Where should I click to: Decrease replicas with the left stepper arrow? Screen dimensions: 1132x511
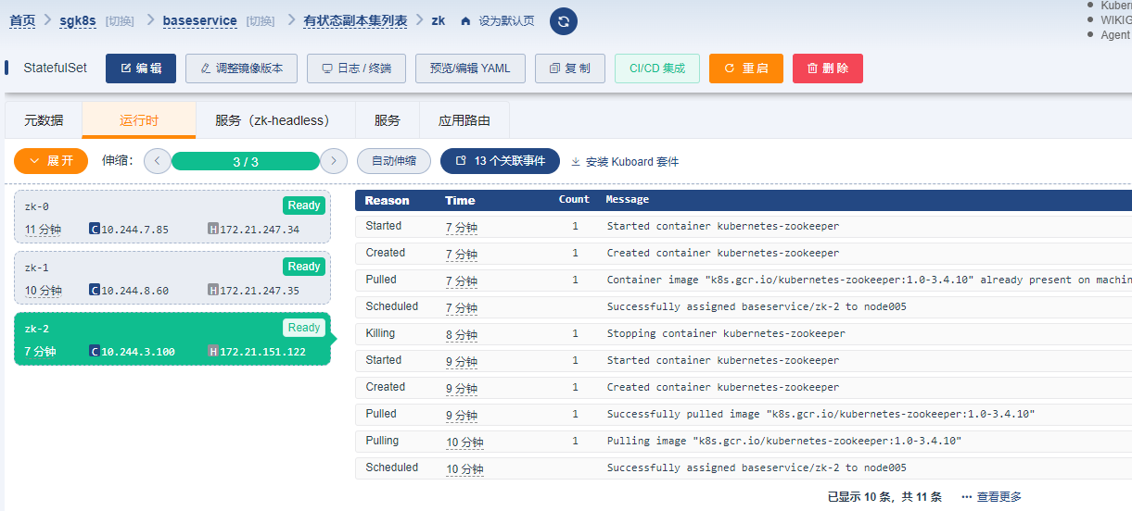point(158,161)
